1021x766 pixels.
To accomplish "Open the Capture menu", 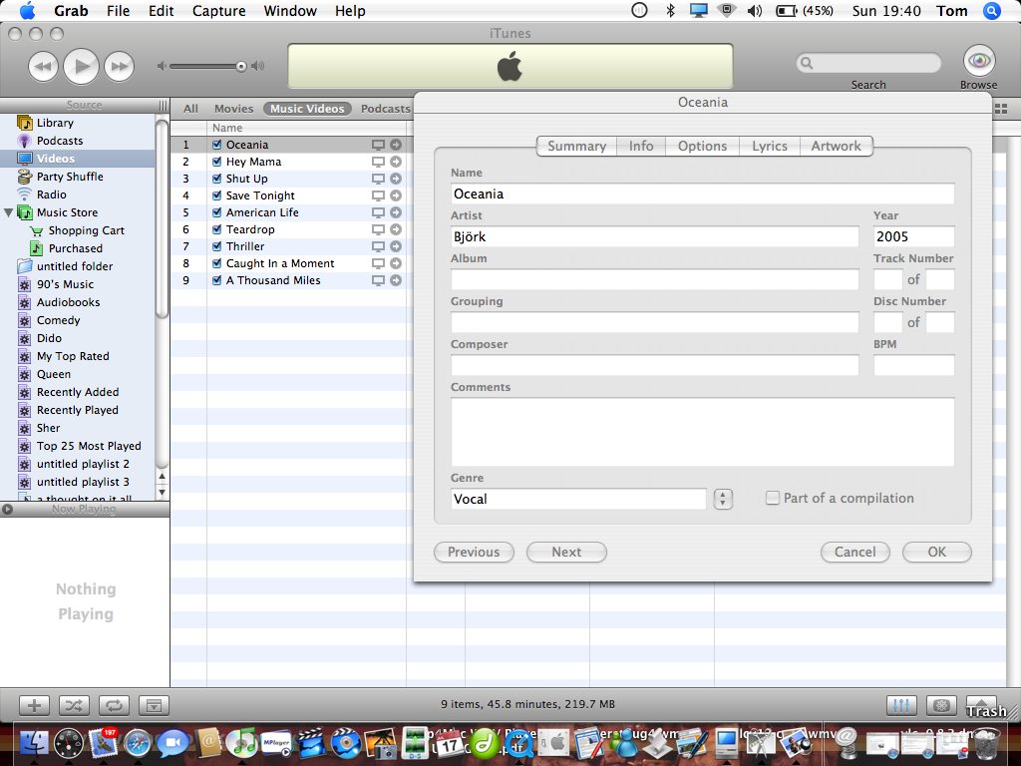I will [x=218, y=11].
